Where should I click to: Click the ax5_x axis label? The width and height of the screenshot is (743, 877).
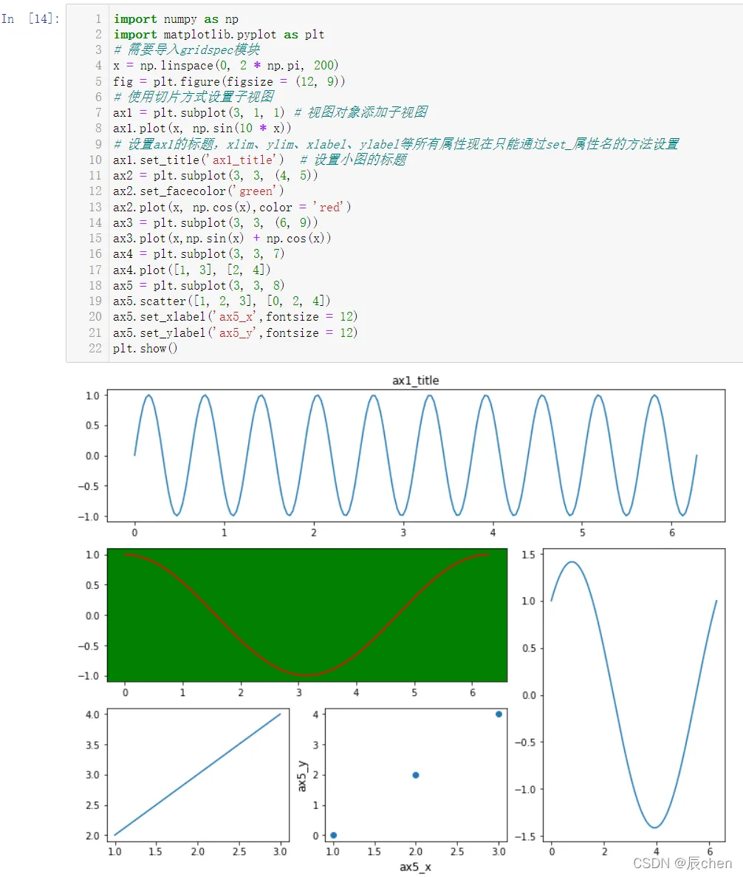415,867
